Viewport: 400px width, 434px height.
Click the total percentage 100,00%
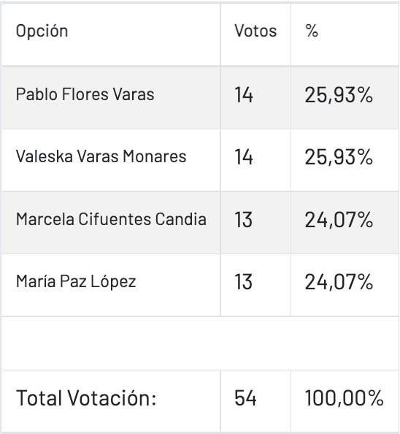[x=344, y=399]
